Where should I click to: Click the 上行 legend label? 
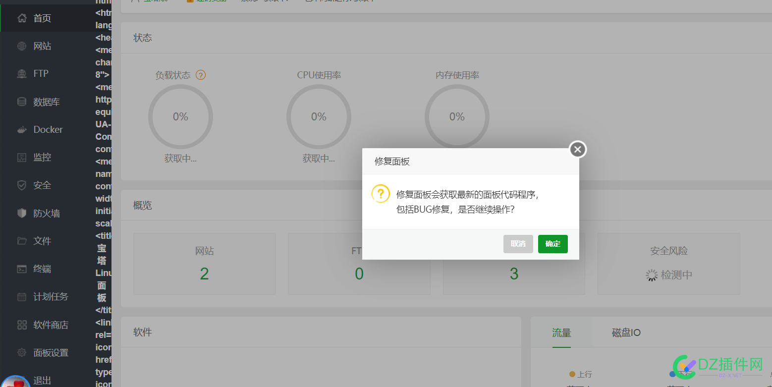584,375
